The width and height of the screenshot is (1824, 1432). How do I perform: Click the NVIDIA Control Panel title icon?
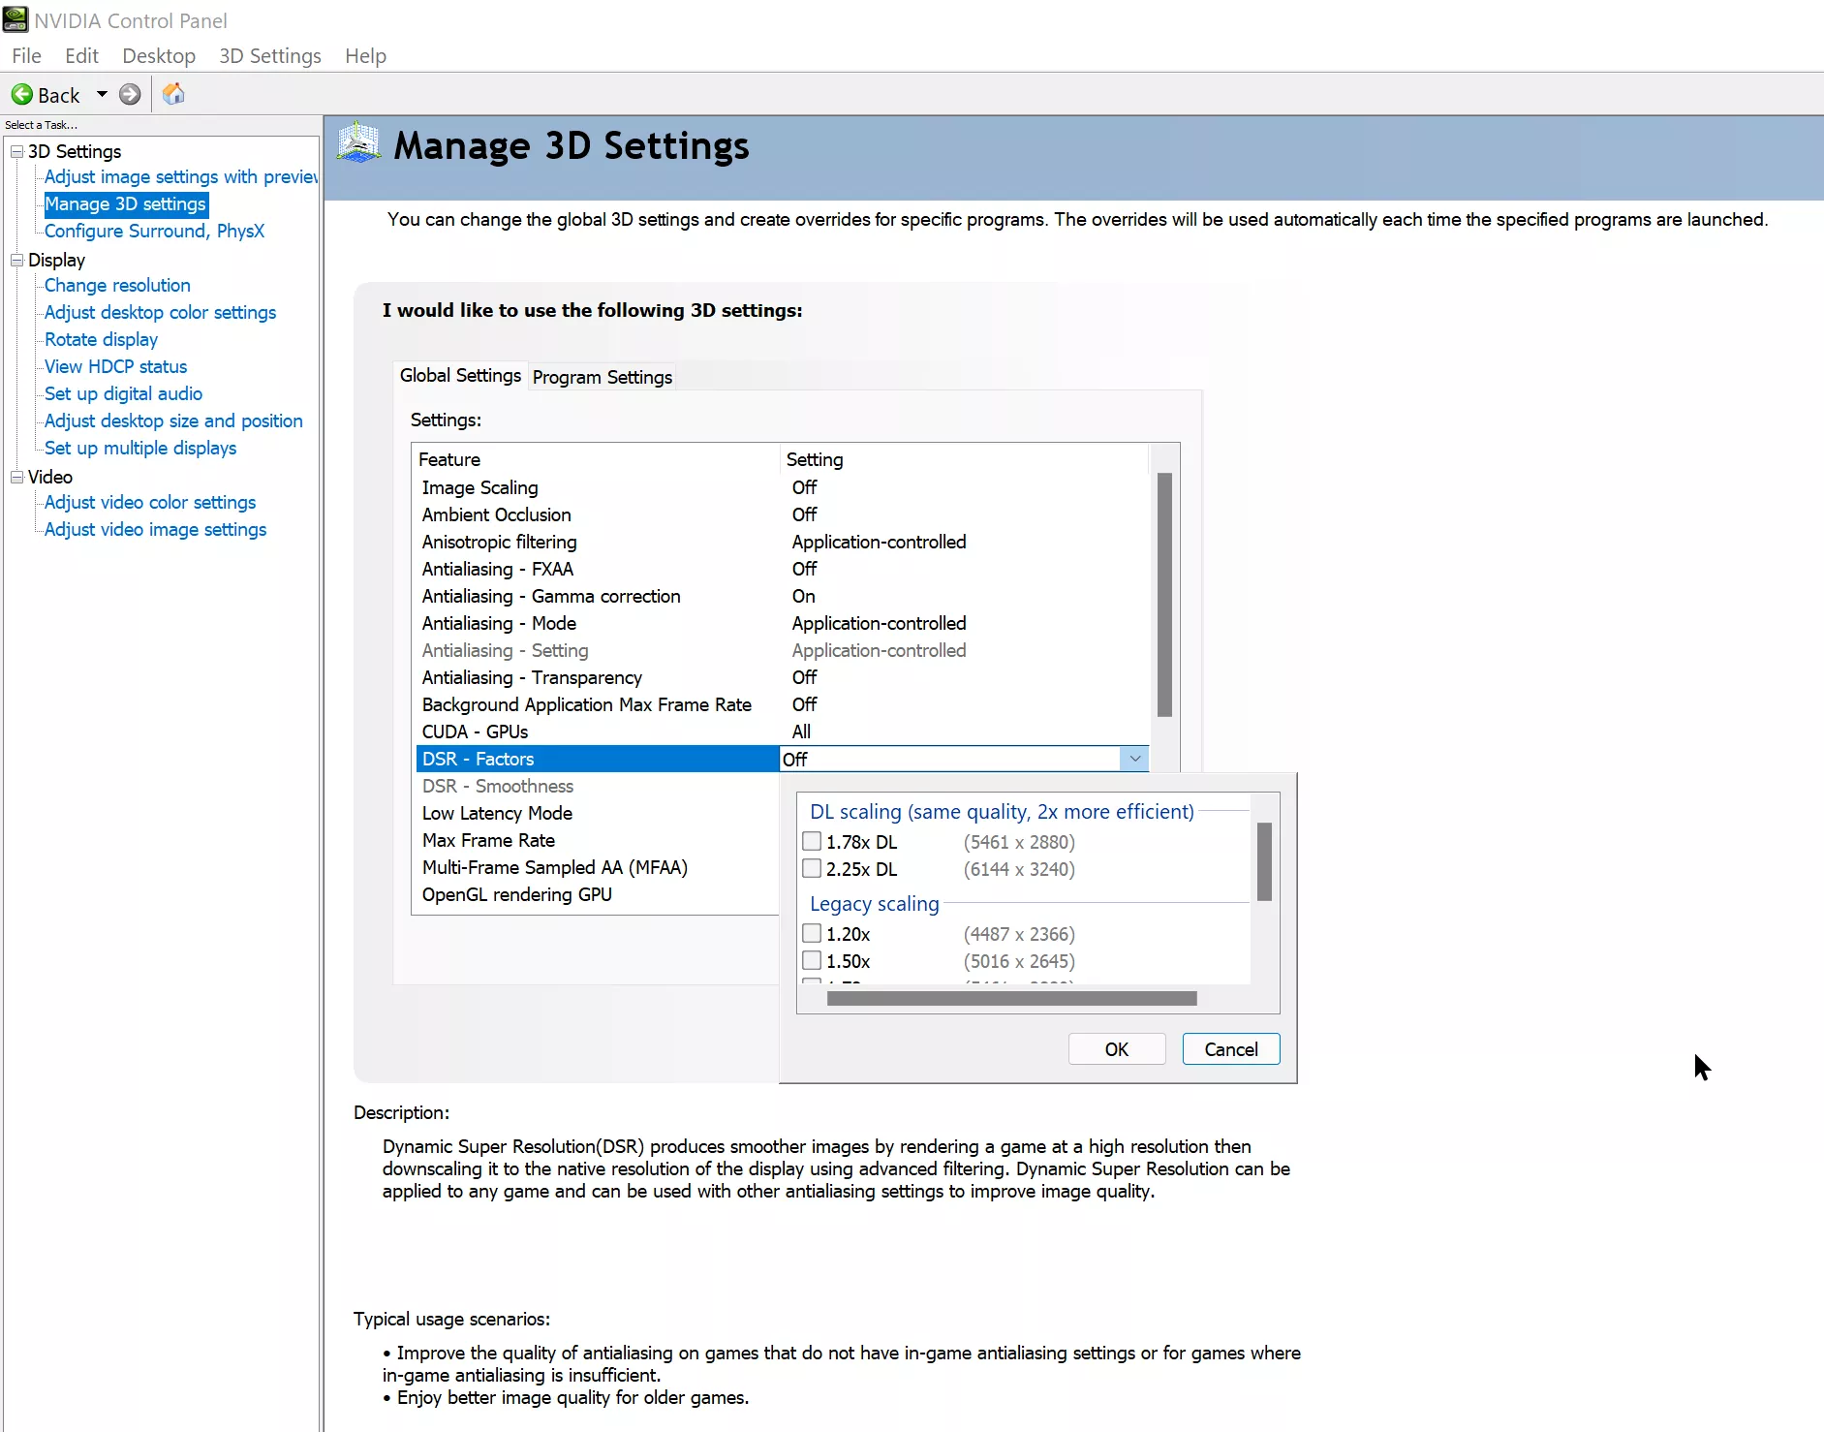[x=15, y=19]
